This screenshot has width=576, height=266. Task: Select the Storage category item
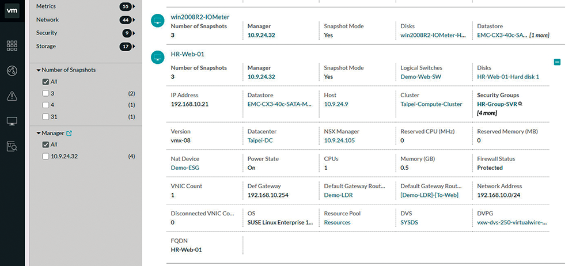pos(46,46)
